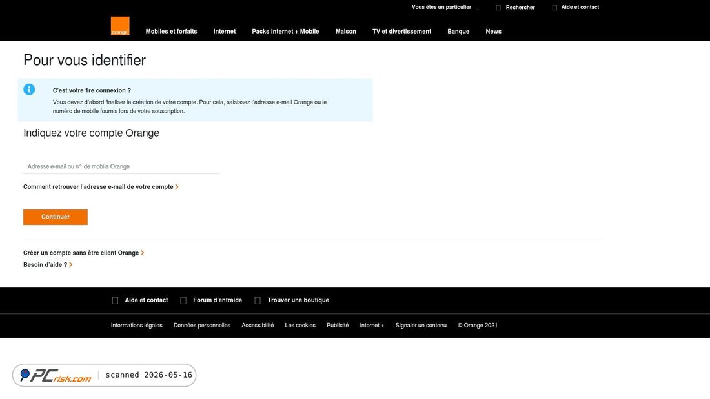Image resolution: width=710 pixels, height=399 pixels.
Task: Open TV et divertissement menu
Action: 401,31
